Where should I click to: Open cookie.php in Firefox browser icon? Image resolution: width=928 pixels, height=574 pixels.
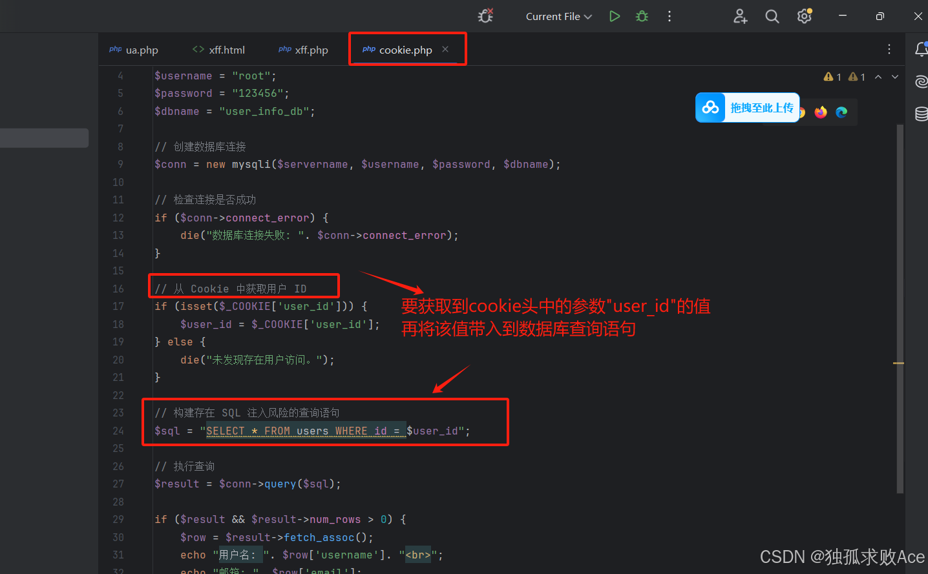point(820,112)
